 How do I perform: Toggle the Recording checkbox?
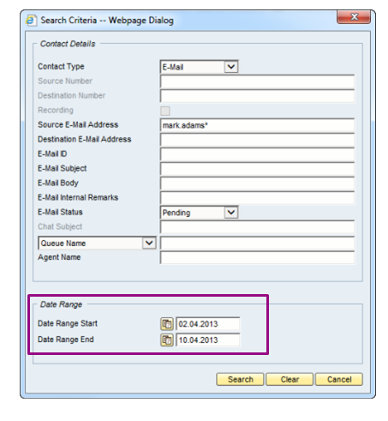pos(165,111)
